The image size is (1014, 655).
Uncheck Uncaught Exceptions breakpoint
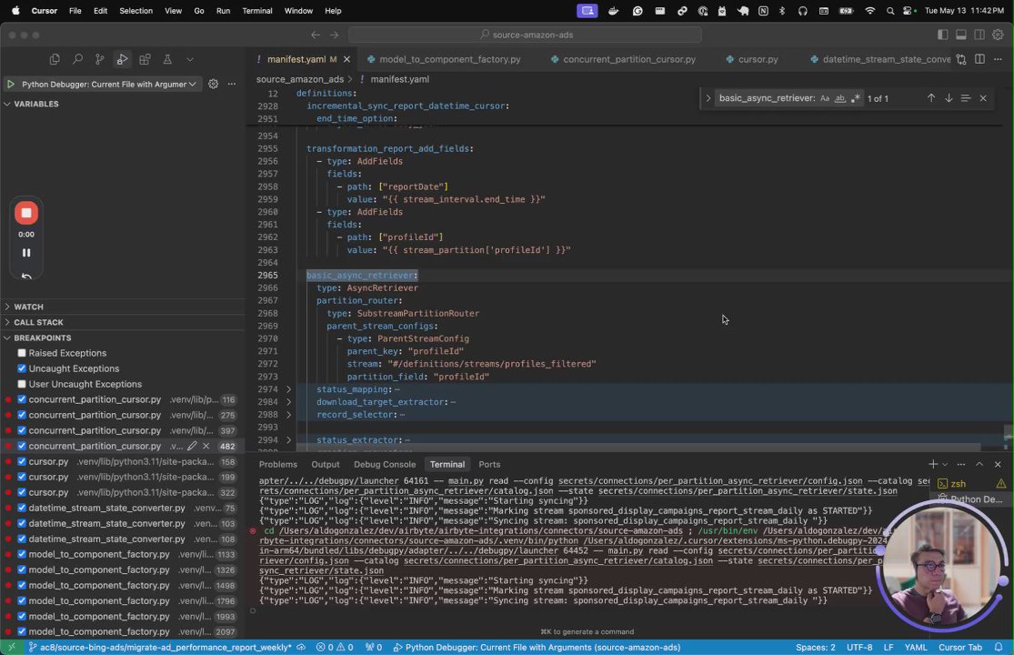[x=22, y=368]
